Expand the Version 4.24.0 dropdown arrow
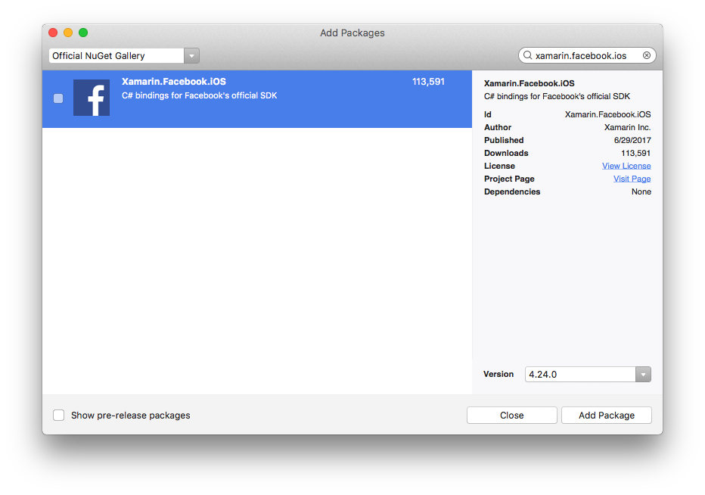The image size is (705, 495). (x=643, y=375)
